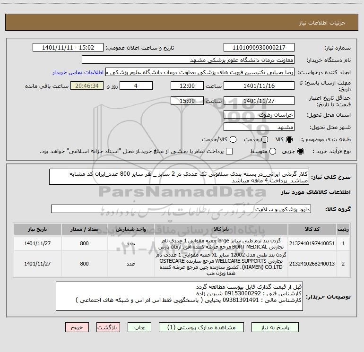Viewport: 364px width, 352px height.
Task: Click the province field خراسان رضوی
Action: (x=259, y=115)
